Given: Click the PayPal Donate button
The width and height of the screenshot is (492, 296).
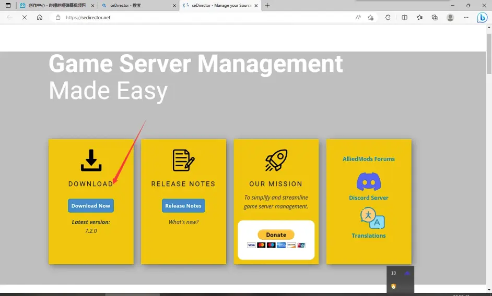Looking at the screenshot, I should click(x=276, y=235).
